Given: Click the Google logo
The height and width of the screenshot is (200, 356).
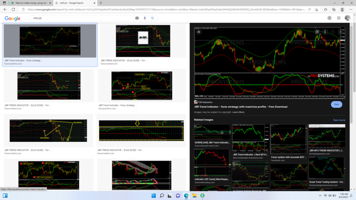Looking at the screenshot, I should point(12,18).
